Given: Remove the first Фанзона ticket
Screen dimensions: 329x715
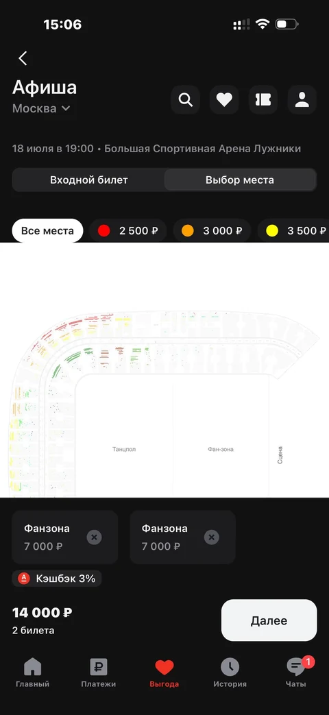Looking at the screenshot, I should point(95,537).
